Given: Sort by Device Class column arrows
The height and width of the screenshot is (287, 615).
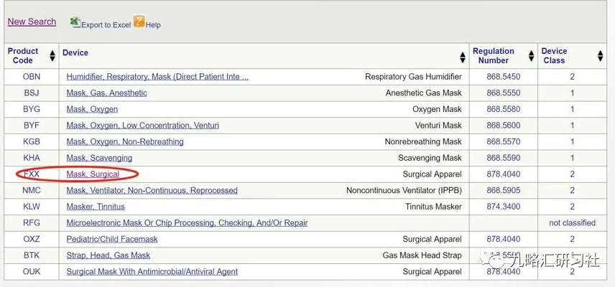Looking at the screenshot, I should coord(600,56).
